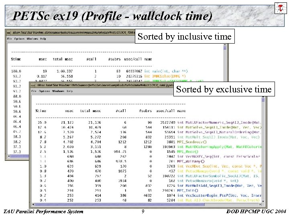Click '4632' #subrs value in VecScatterBegin row
Viewport: 289px width, 216px height.
click(x=147, y=196)
